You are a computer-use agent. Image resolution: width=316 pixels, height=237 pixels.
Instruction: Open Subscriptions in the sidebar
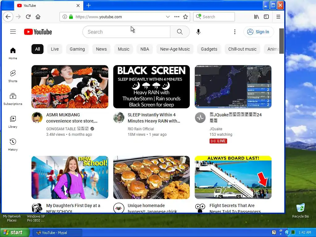pos(13,99)
